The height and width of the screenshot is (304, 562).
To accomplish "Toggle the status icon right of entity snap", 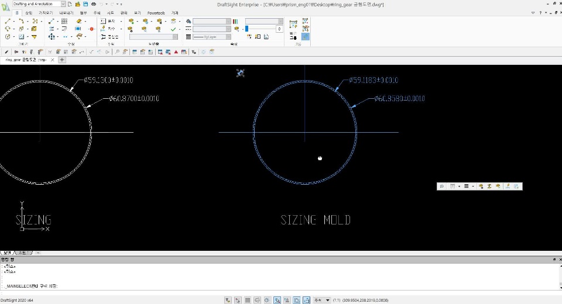I will [287, 300].
